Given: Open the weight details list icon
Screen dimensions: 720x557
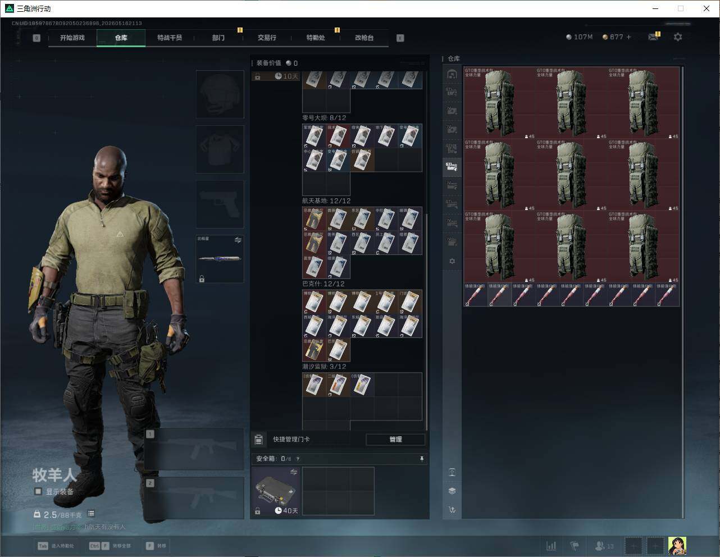Looking at the screenshot, I should coord(91,514).
